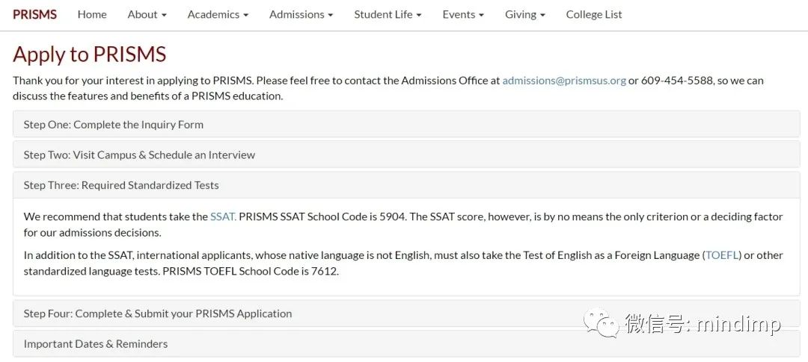Open the Giving dropdown menu

point(524,14)
